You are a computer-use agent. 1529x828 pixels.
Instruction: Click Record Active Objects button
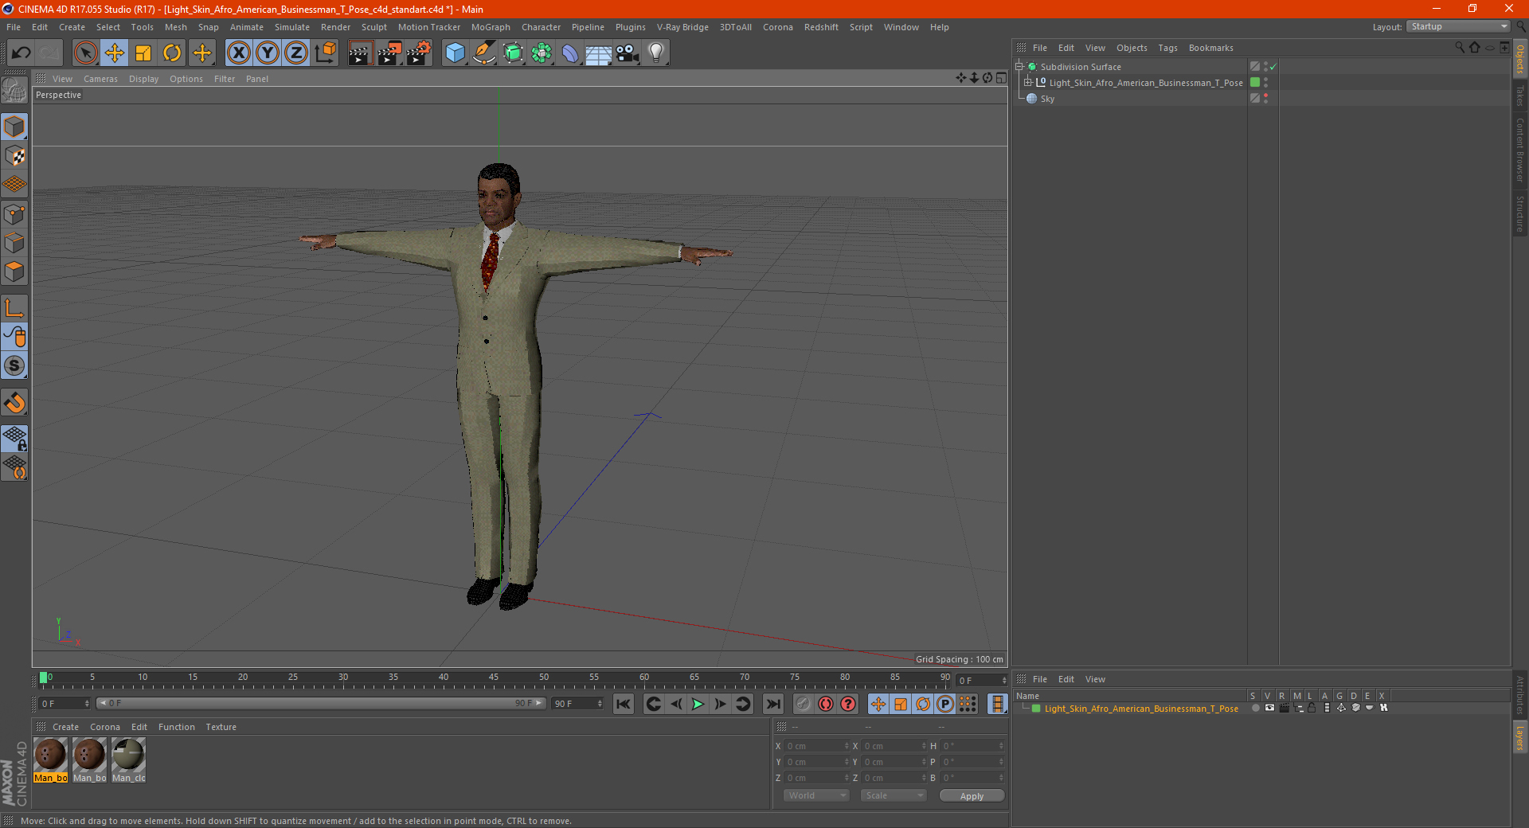pyautogui.click(x=803, y=704)
